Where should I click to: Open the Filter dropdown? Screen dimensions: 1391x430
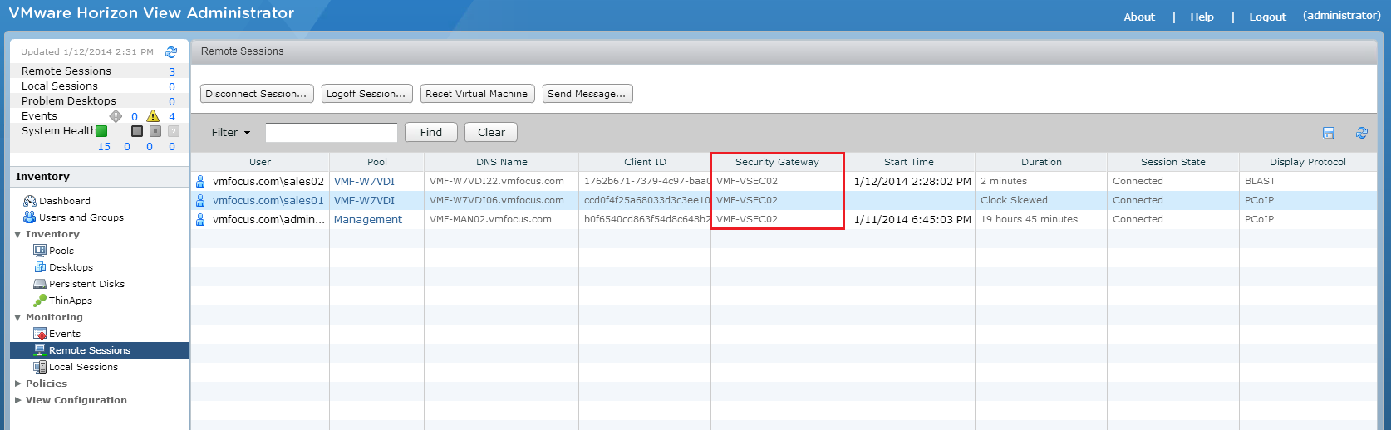(x=231, y=133)
